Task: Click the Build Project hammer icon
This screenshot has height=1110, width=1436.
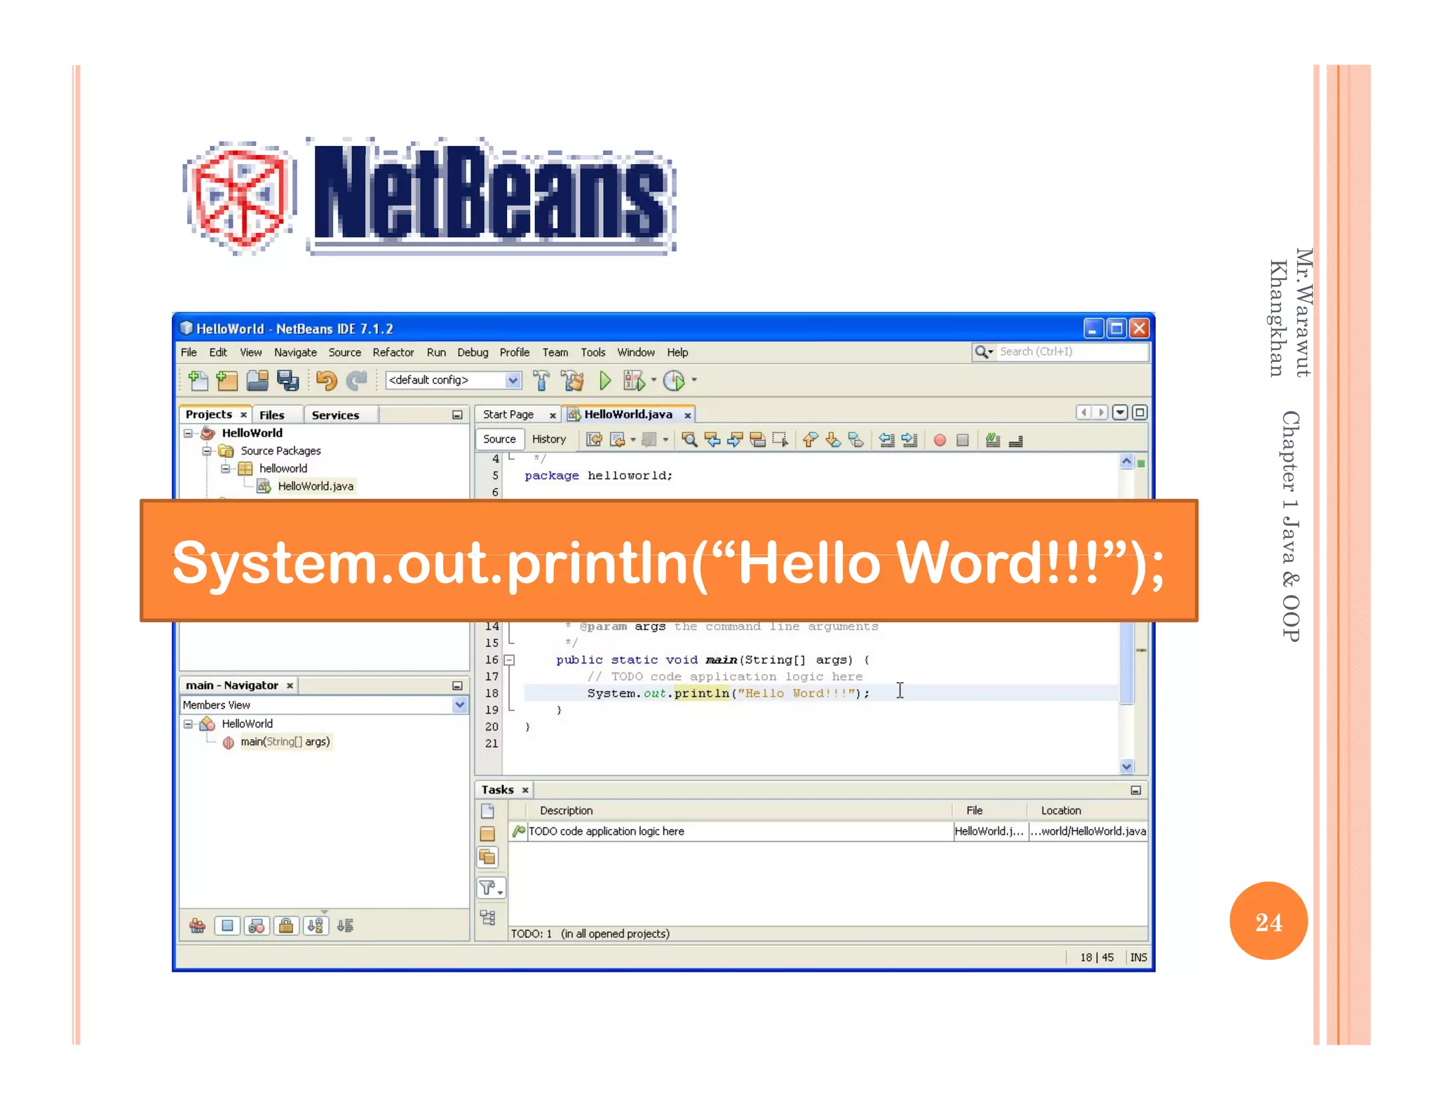Action: 541,380
